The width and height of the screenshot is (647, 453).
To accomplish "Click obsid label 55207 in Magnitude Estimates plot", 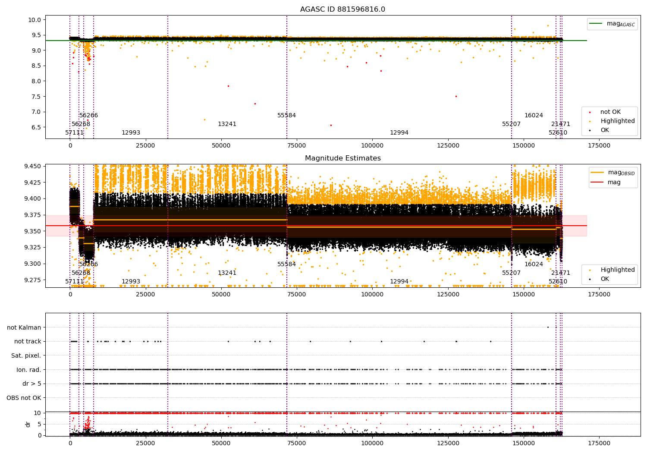I will click(511, 273).
